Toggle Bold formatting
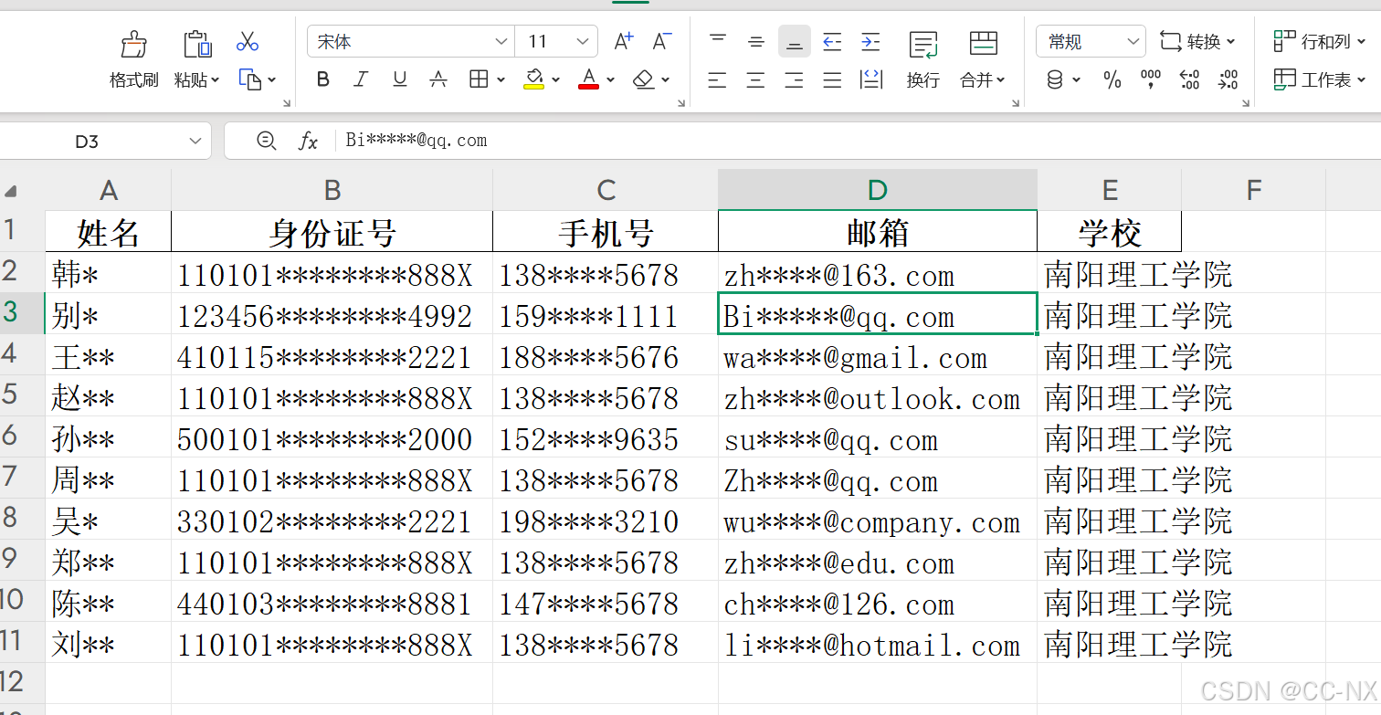1381x715 pixels. pyautogui.click(x=322, y=79)
